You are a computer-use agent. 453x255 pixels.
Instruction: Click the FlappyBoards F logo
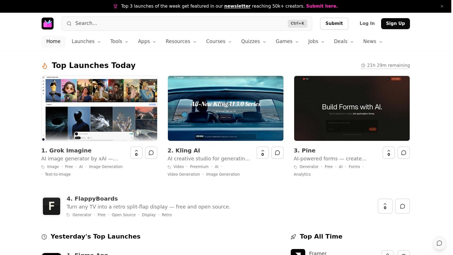(52, 206)
